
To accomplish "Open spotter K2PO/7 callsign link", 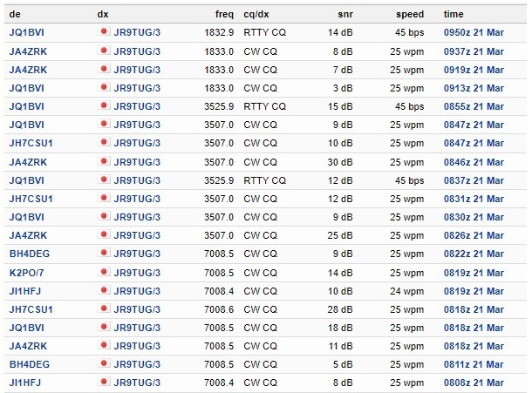I will (26, 273).
